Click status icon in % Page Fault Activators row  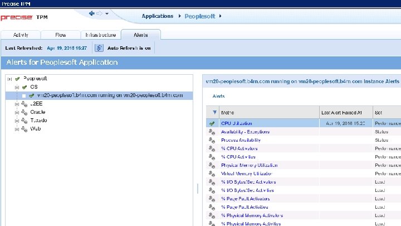[x=212, y=199]
